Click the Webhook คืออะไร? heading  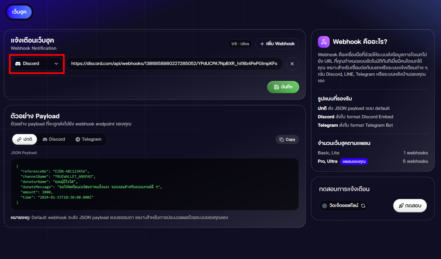[360, 42]
